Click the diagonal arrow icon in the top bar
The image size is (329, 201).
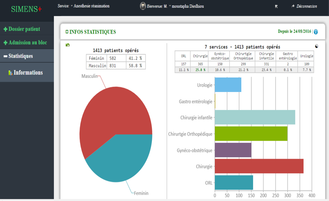[x=276, y=6]
